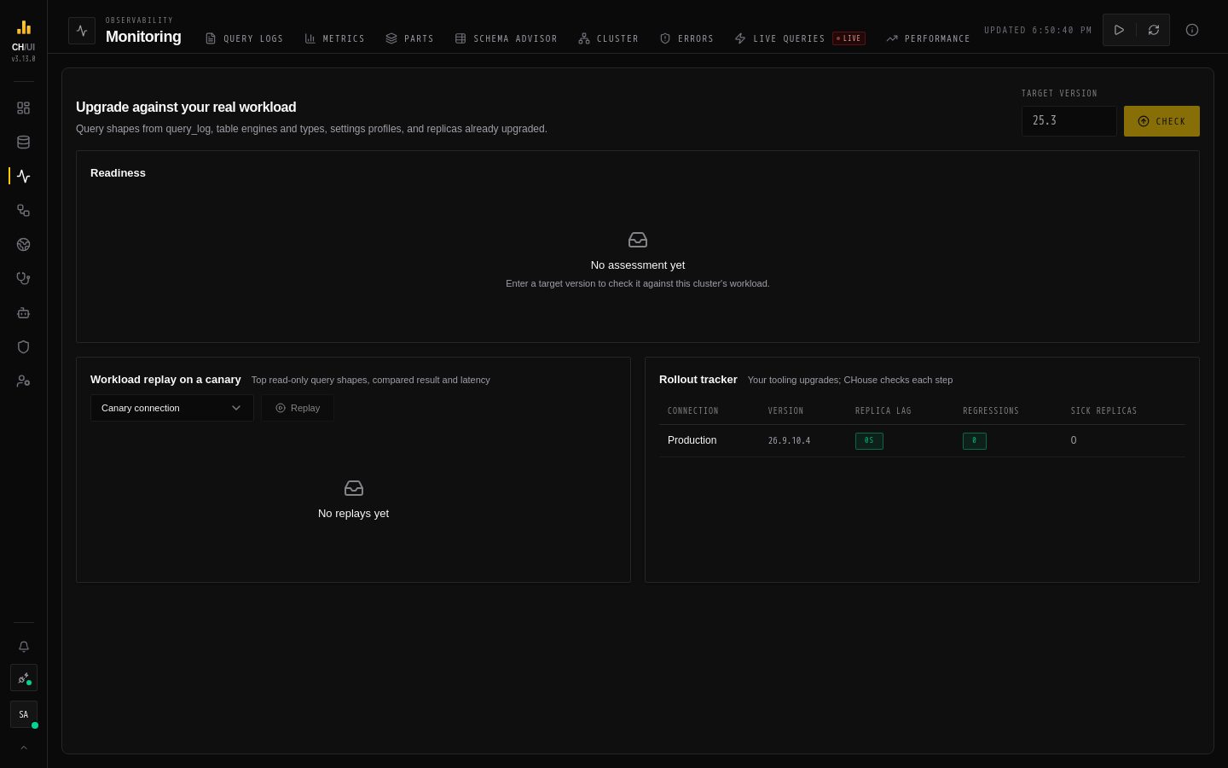Open the info icon in top right
Viewport: 1228px width, 768px height.
[x=1192, y=30]
